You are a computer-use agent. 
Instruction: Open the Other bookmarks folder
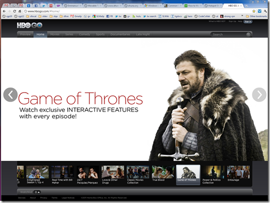click(x=256, y=16)
